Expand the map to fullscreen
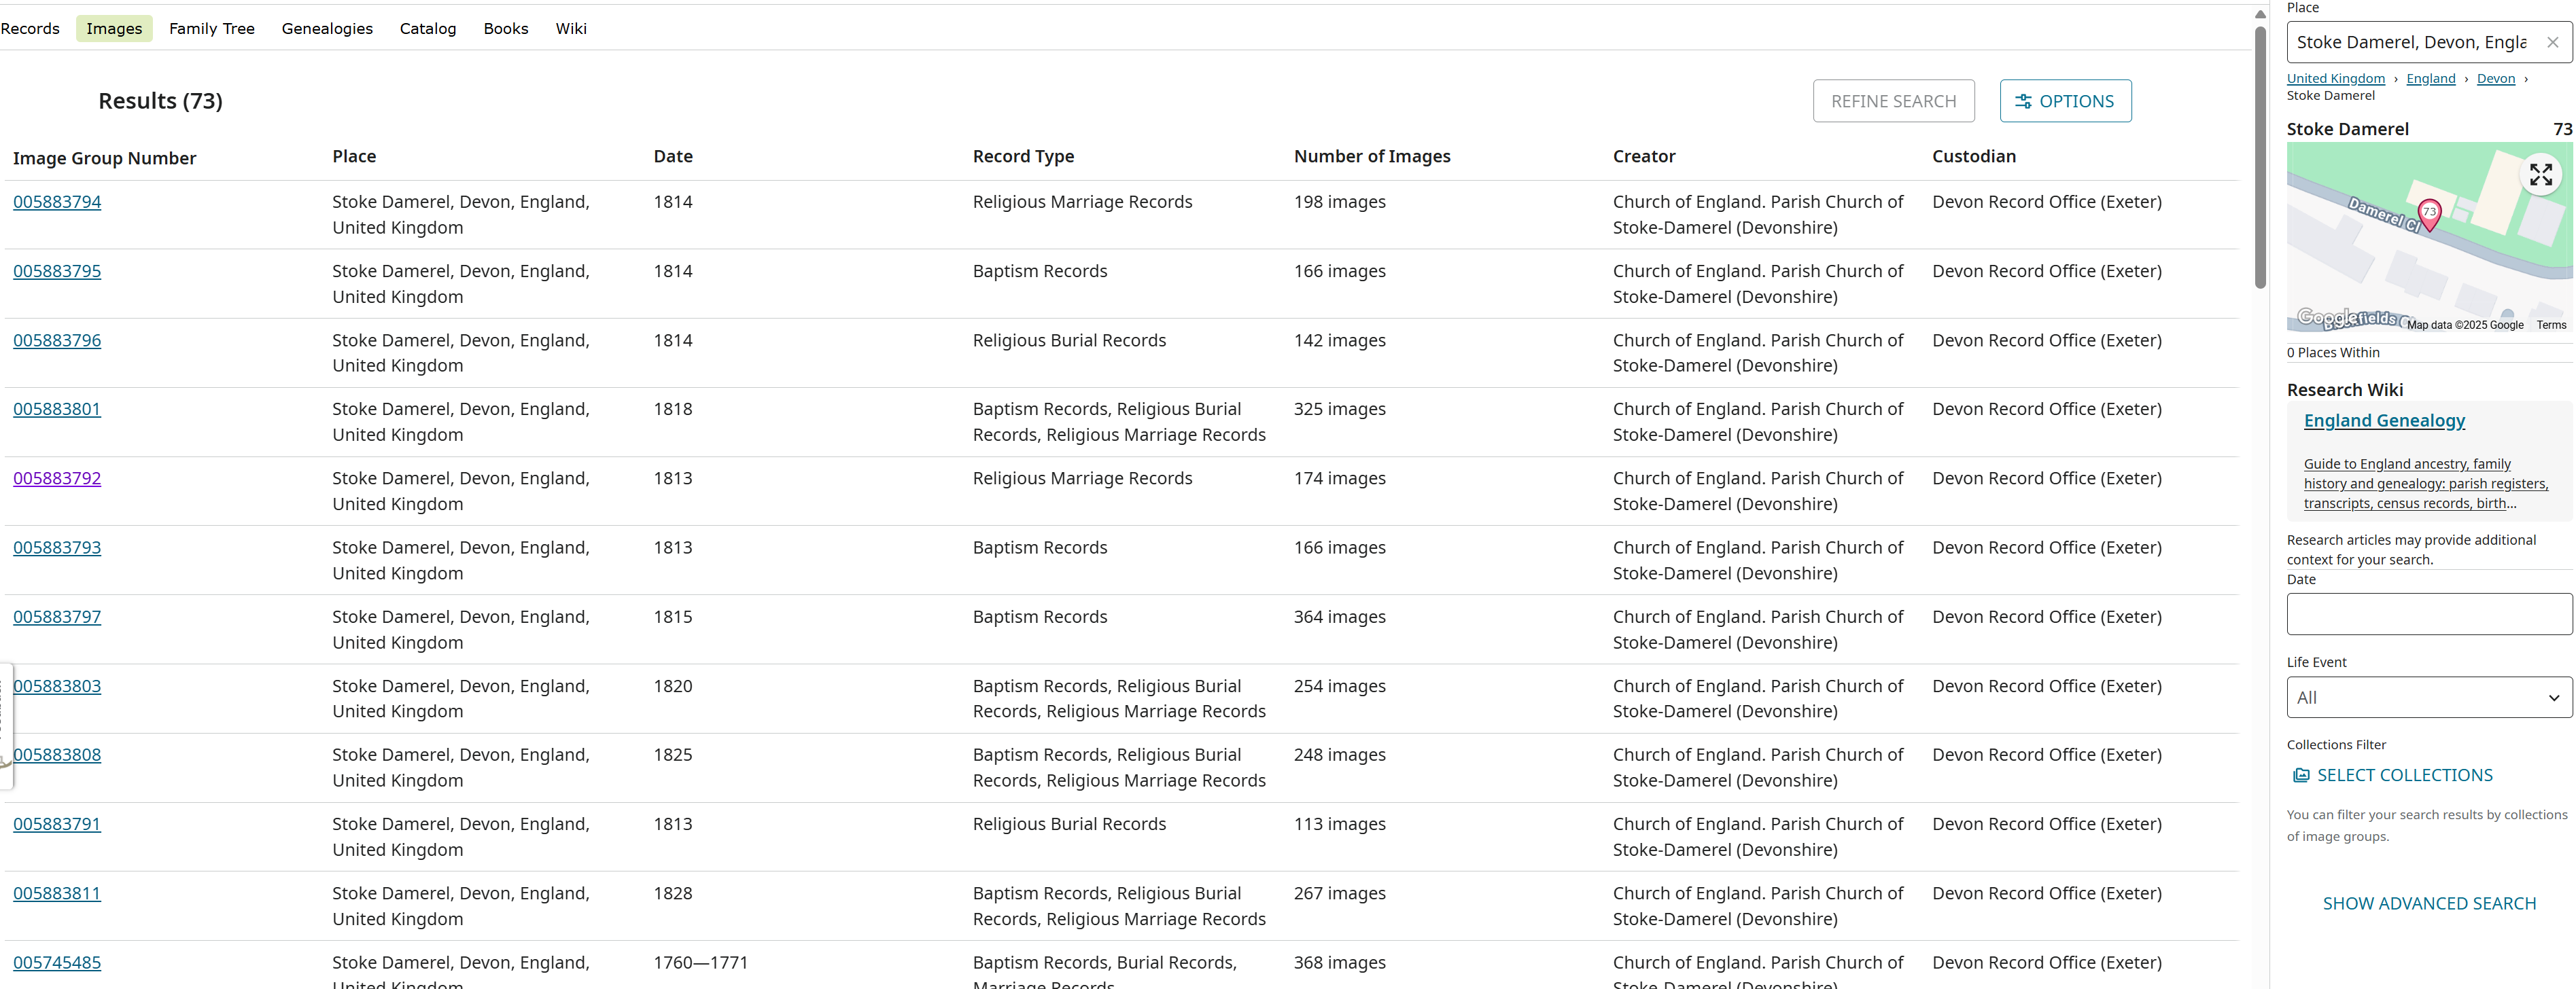2576x989 pixels. pos(2540,175)
